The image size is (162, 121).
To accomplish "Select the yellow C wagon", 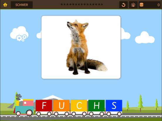I will point(79,106).
